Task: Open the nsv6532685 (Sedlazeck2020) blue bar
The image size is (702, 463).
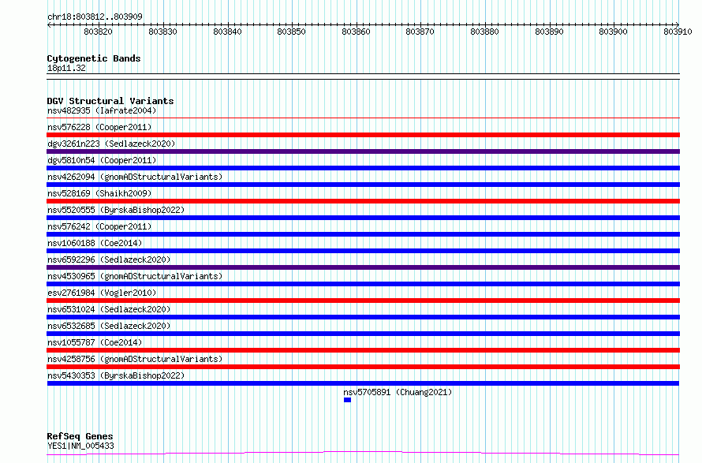Action: click(x=363, y=334)
